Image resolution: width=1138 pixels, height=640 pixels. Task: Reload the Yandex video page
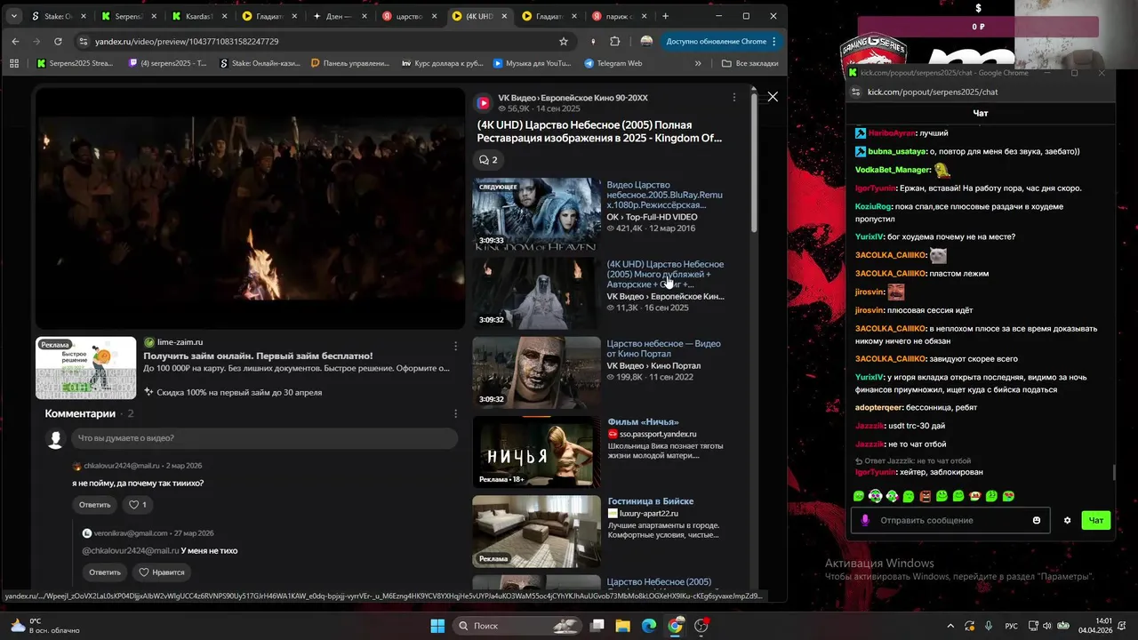point(58,41)
